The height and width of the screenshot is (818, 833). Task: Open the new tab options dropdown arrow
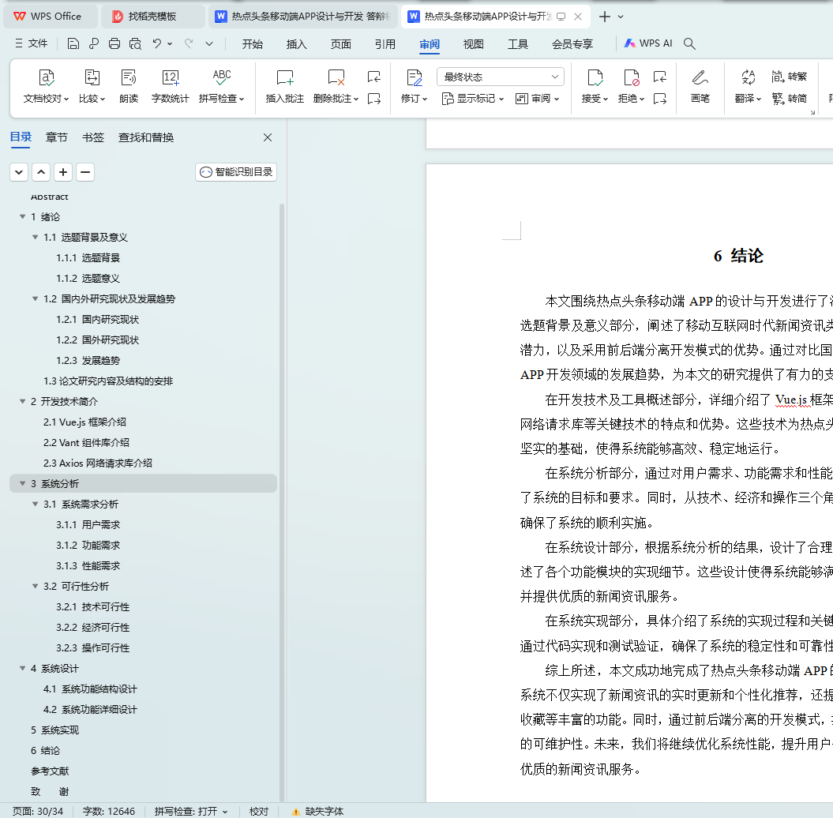621,17
